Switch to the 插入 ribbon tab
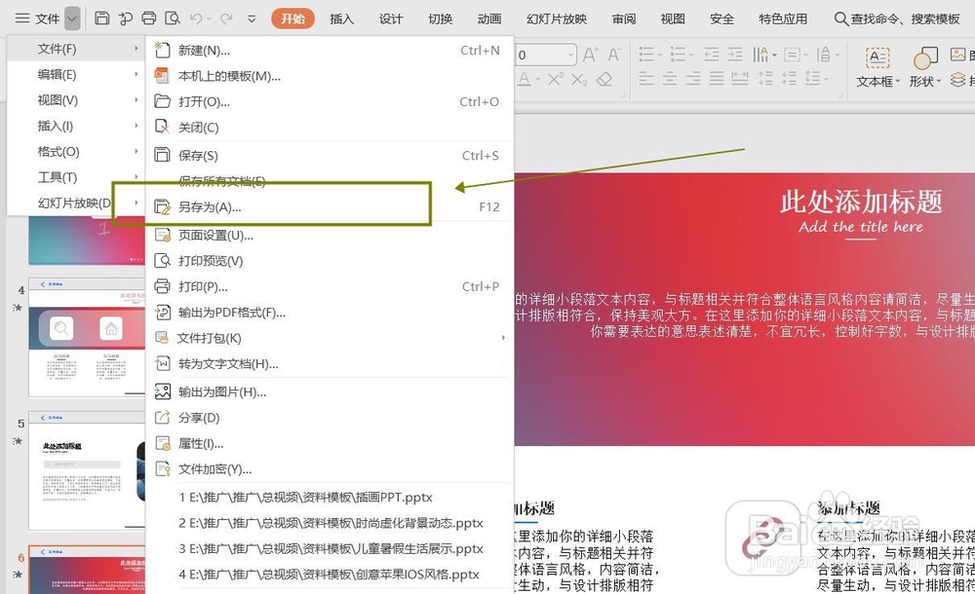Image resolution: width=975 pixels, height=594 pixels. click(341, 18)
